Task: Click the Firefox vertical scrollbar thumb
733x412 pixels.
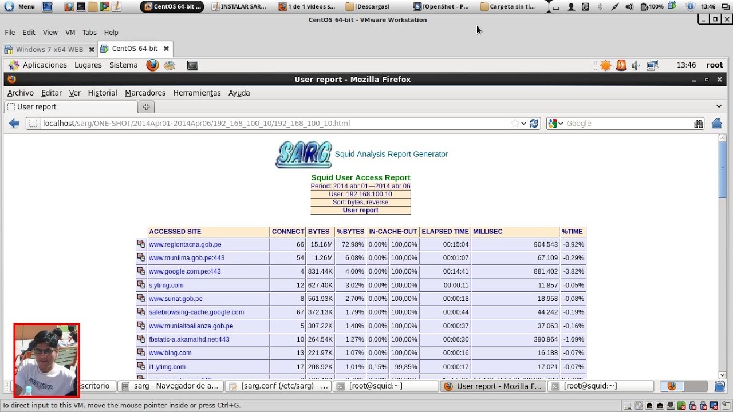Action: [722, 169]
